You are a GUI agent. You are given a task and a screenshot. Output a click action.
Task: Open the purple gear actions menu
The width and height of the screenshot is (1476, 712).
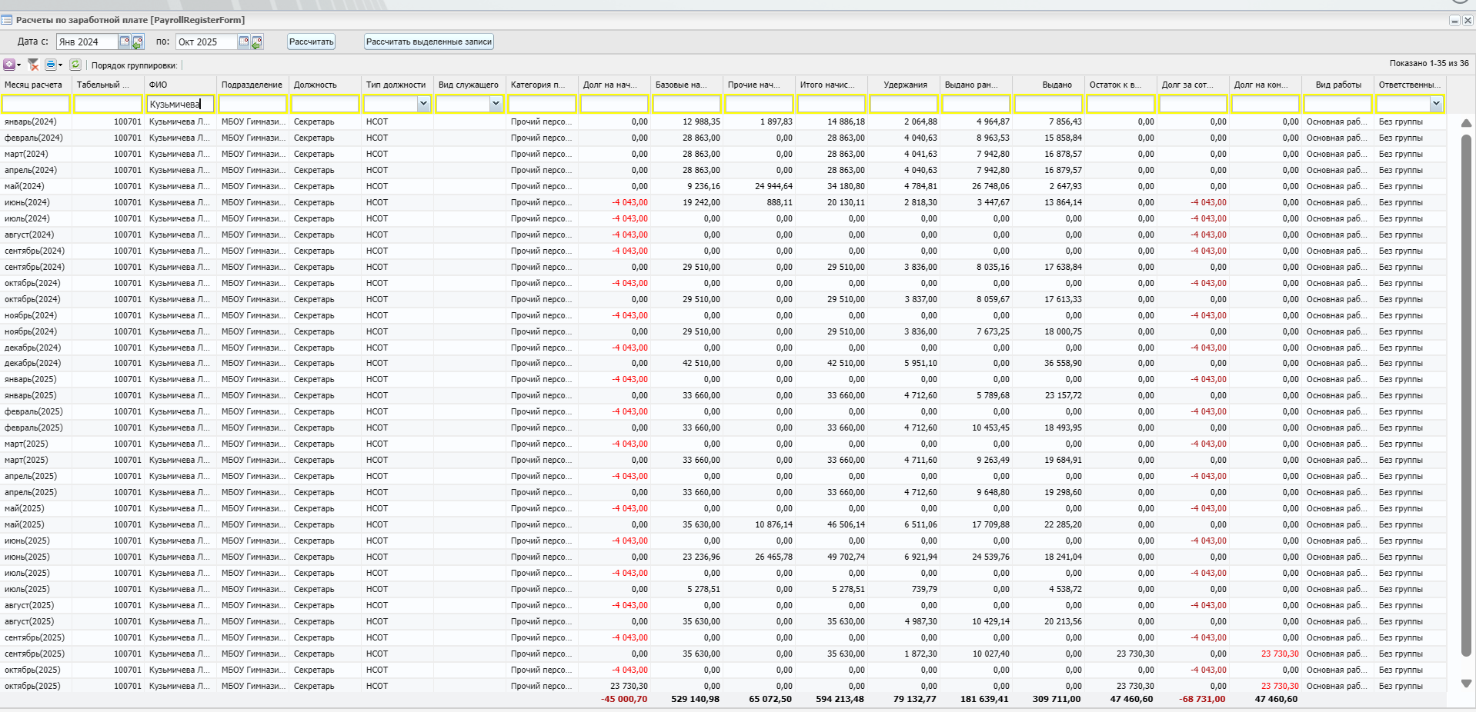pos(9,65)
